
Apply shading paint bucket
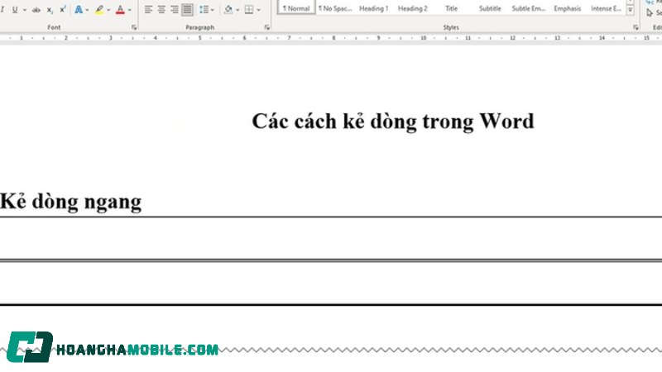click(228, 9)
